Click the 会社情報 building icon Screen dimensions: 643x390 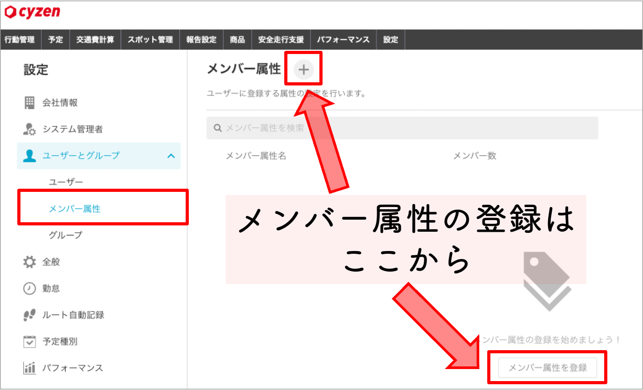point(30,103)
